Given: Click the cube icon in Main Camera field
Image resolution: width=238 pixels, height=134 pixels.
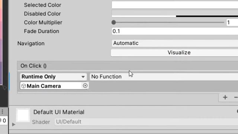Looking at the screenshot, I should (x=23, y=86).
